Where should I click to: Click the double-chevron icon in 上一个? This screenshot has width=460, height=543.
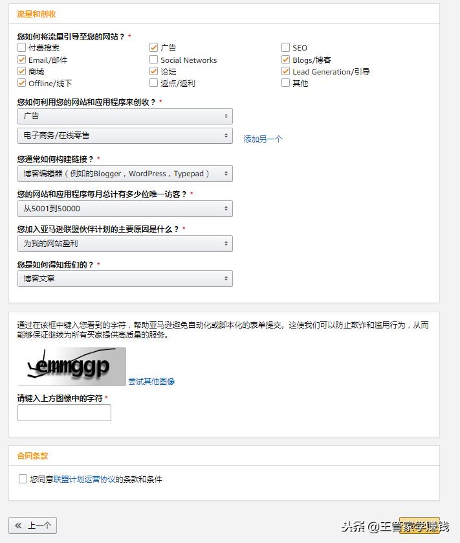pos(18,526)
